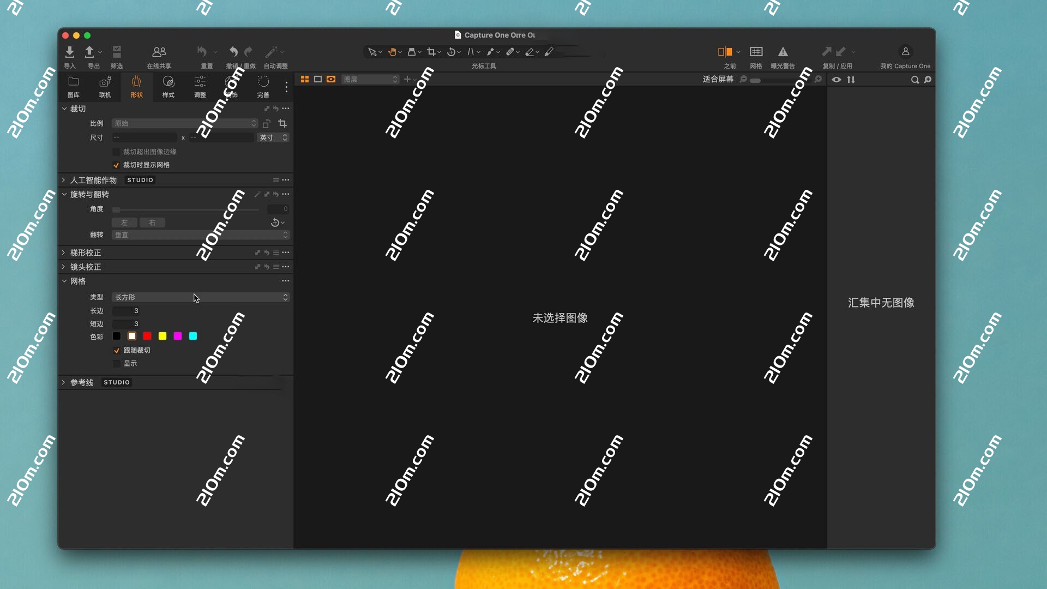Select the Pan hand cursor tool
This screenshot has width=1047, height=589.
(x=392, y=52)
